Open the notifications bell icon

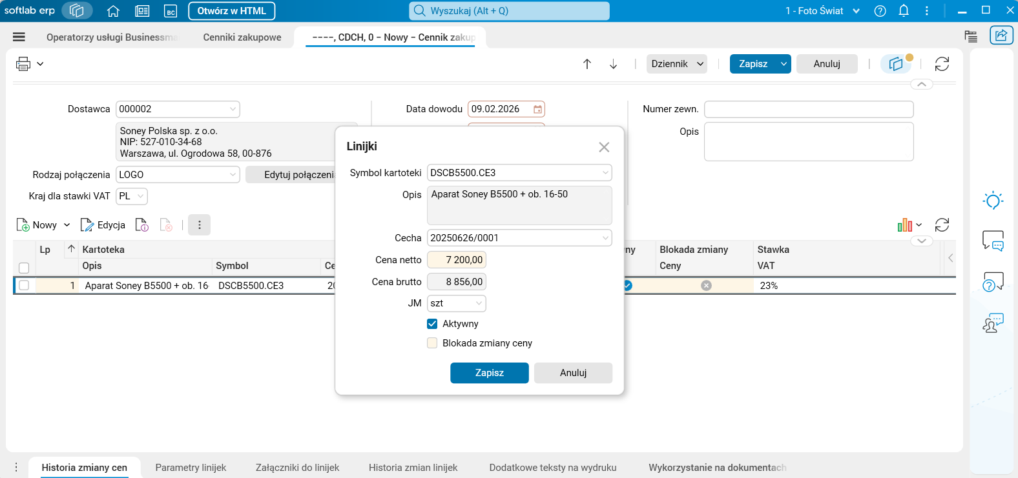[x=904, y=11]
